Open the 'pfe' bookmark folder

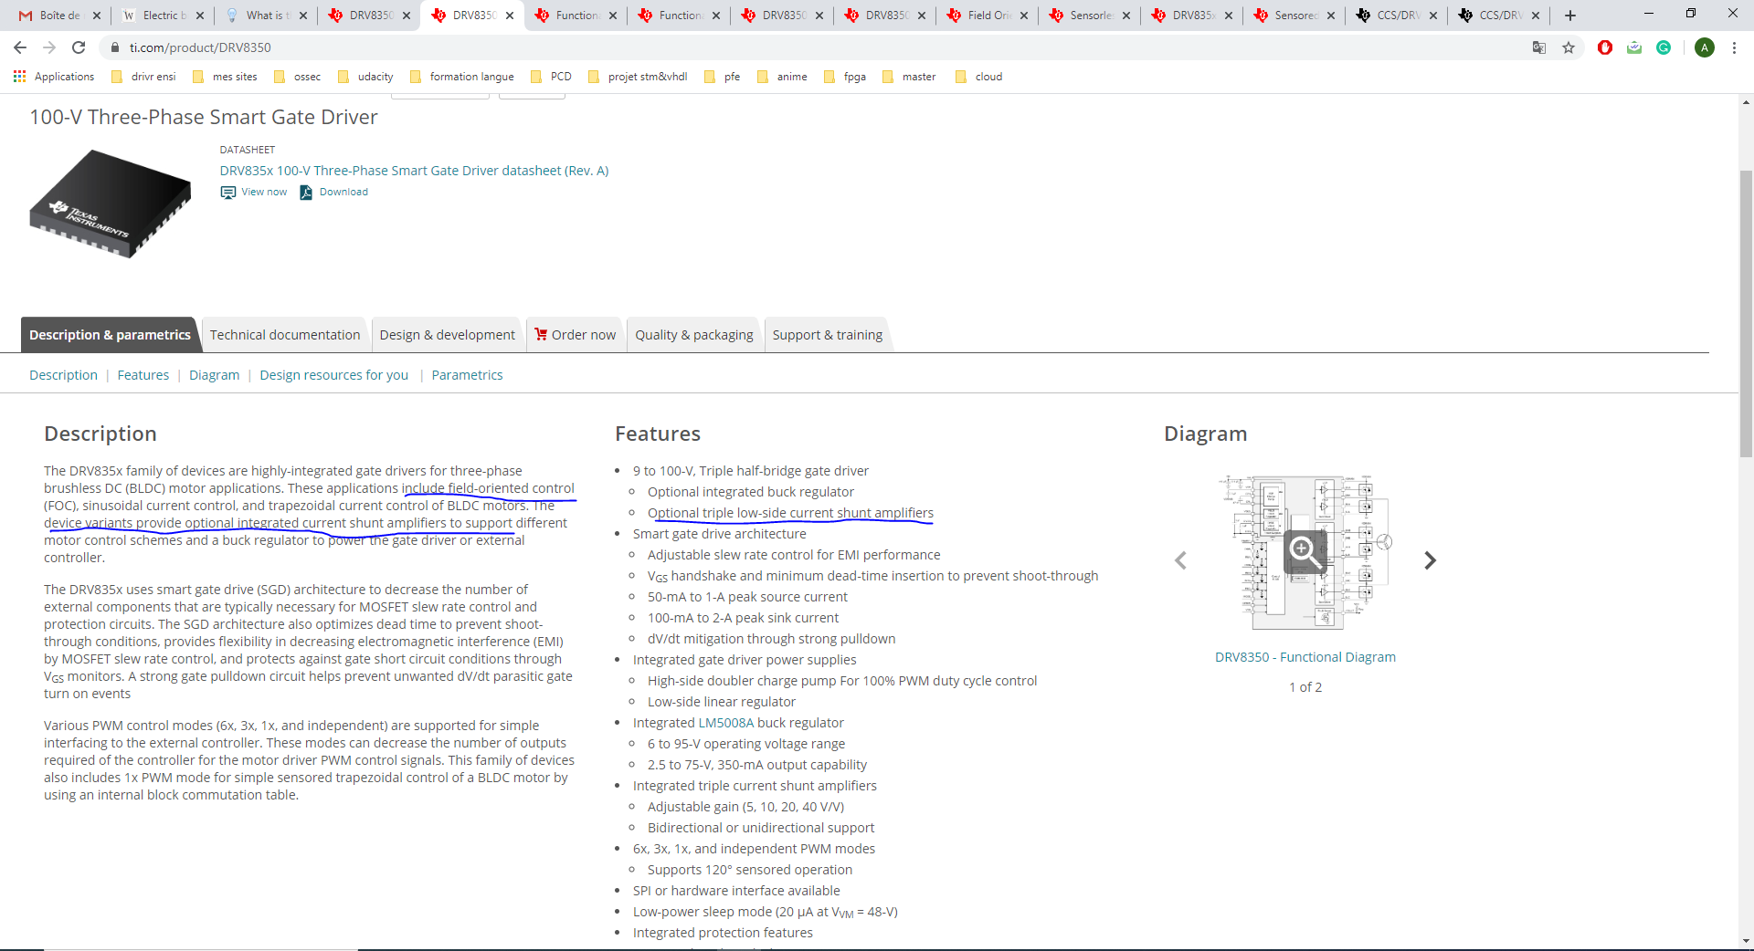[722, 77]
